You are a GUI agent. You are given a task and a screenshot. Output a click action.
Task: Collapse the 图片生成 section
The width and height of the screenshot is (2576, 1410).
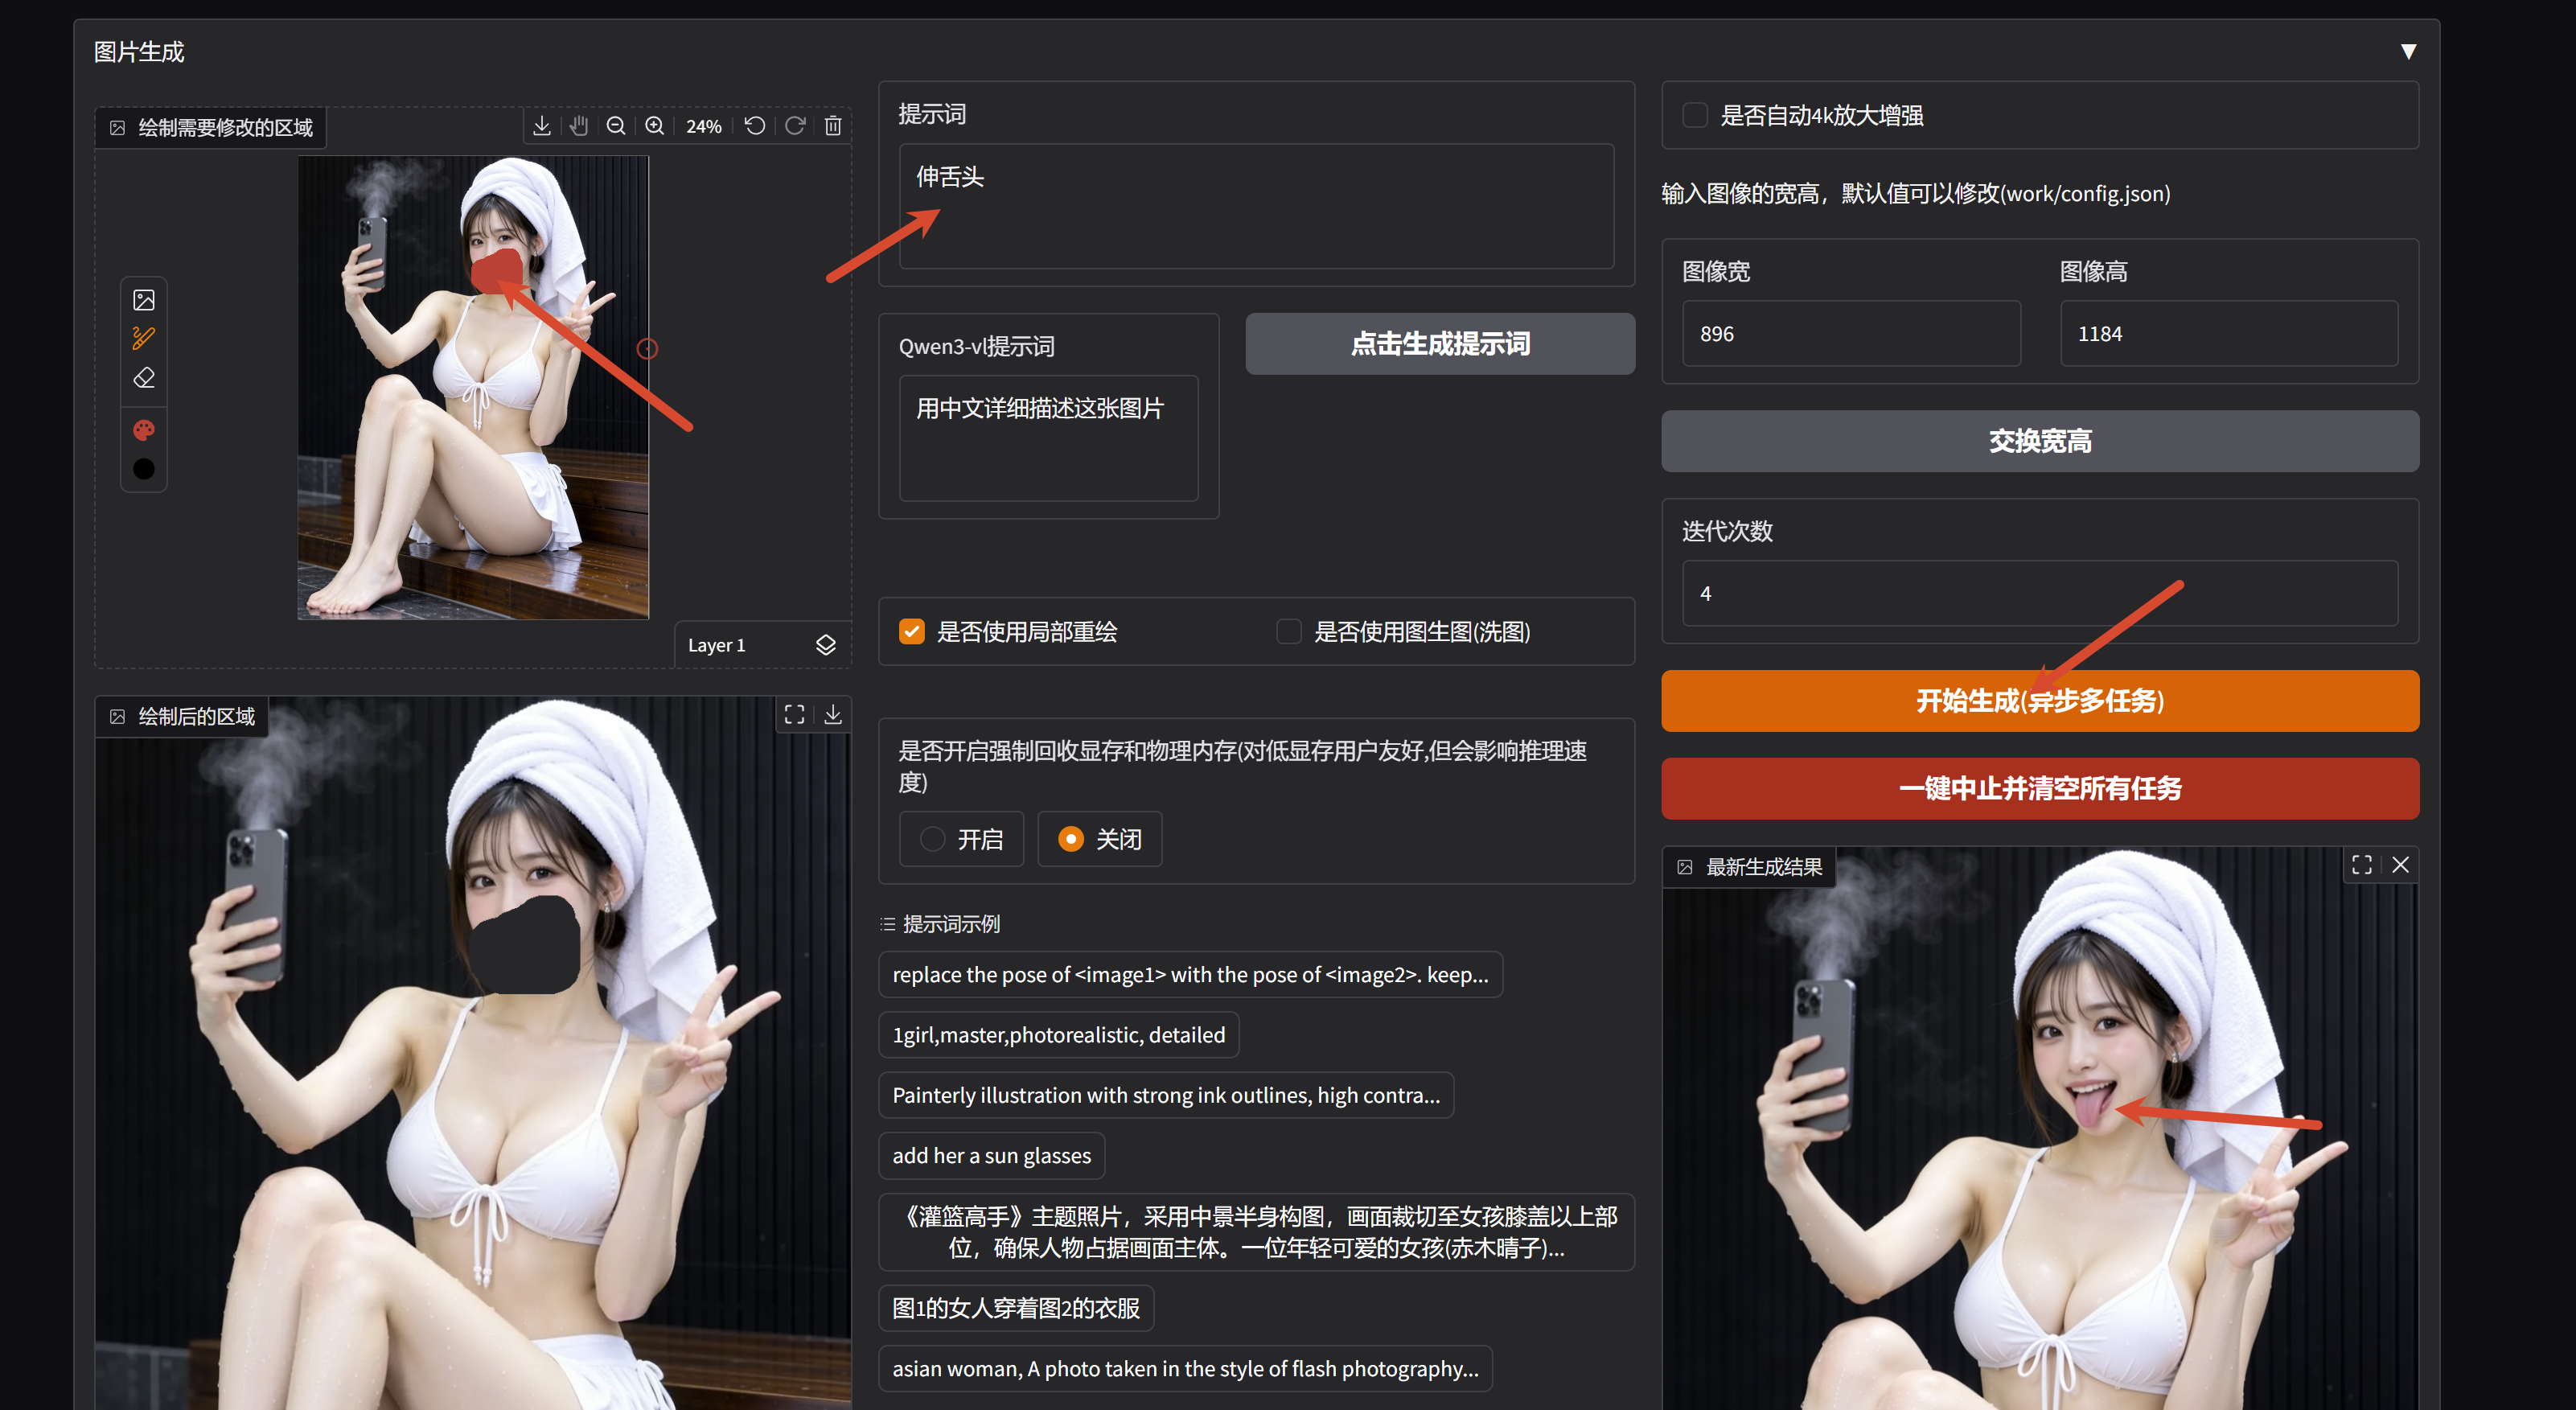coord(2409,52)
